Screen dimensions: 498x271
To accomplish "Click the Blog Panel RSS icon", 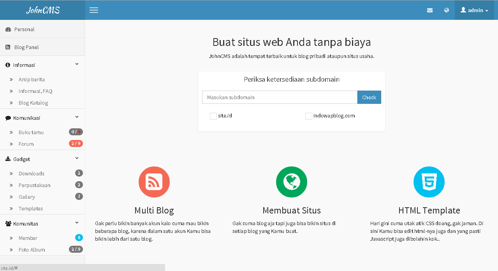I will 8,47.
